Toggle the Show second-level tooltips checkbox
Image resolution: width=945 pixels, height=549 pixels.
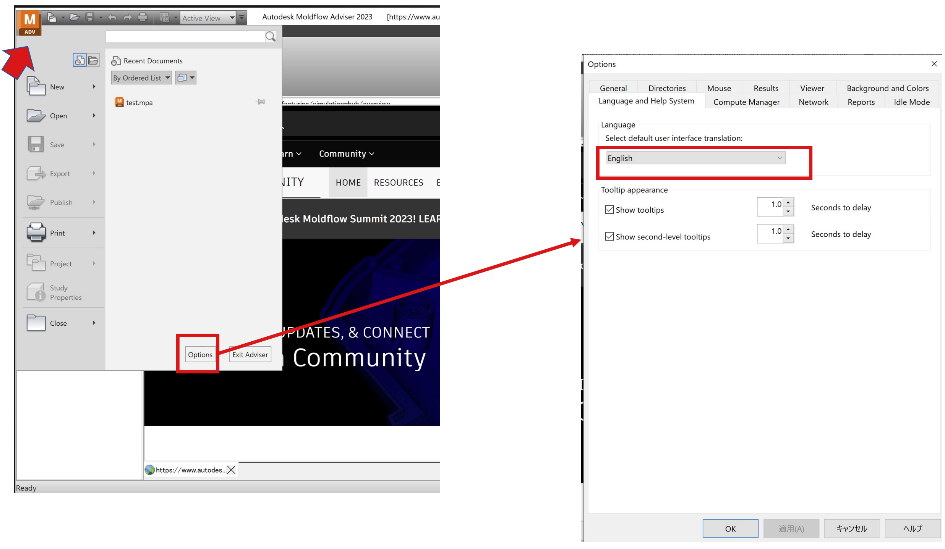(x=609, y=237)
